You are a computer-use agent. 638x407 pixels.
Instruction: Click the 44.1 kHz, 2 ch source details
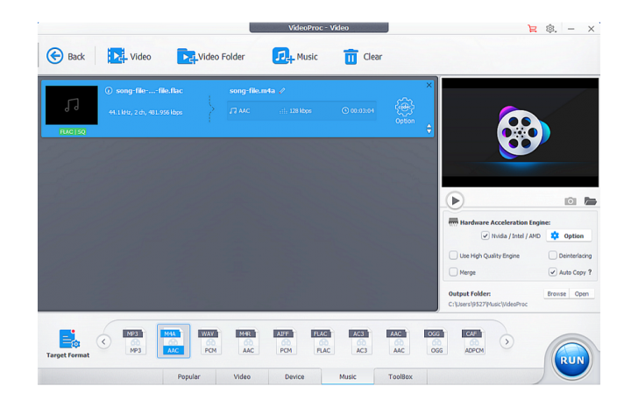(x=145, y=112)
